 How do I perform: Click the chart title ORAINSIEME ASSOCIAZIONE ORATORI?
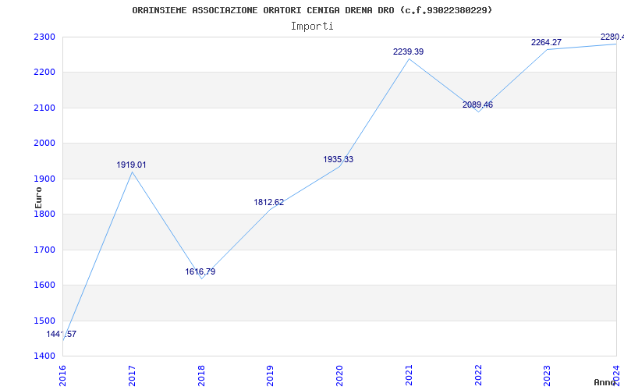[x=312, y=10]
